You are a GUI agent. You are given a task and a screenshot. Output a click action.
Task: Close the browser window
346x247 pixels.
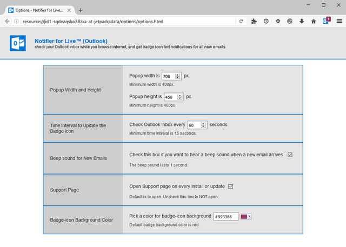(x=339, y=5)
